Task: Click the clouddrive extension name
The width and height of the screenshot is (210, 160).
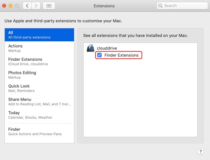Action: [x=106, y=48]
